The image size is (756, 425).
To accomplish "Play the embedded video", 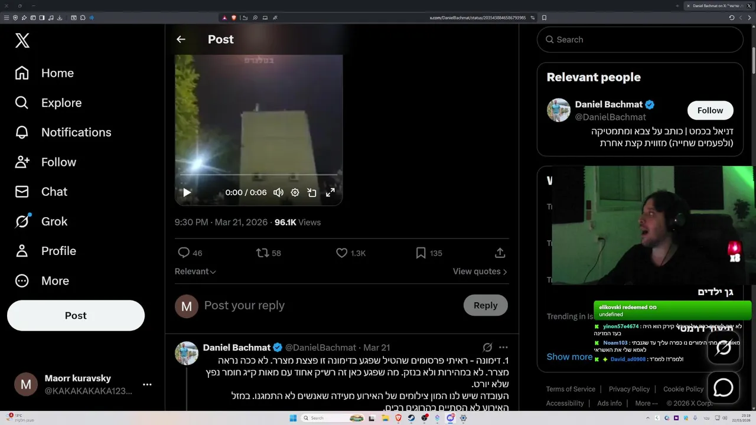I will point(187,192).
